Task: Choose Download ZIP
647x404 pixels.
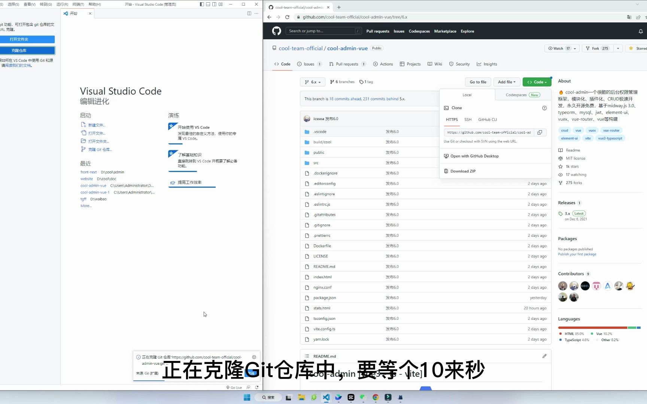Action: [x=463, y=171]
